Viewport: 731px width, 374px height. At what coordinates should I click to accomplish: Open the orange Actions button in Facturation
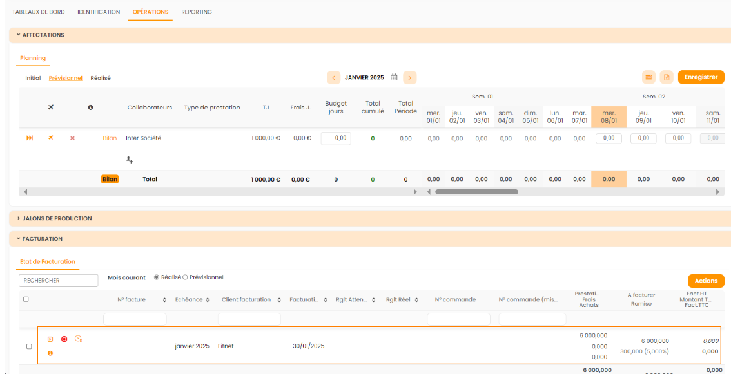tap(706, 281)
